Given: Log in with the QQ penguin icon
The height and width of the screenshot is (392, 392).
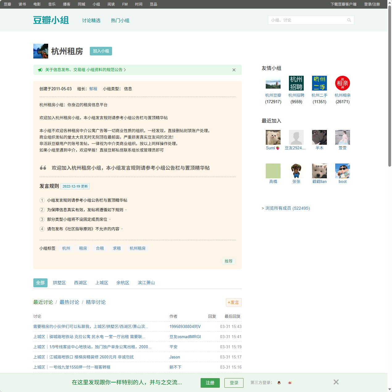Looking at the screenshot, I should [x=279, y=383].
